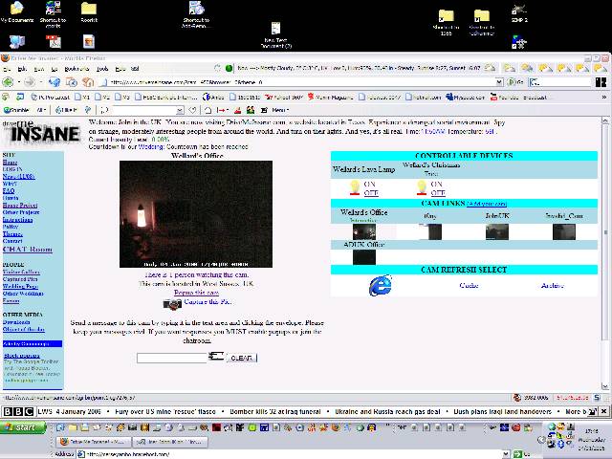Click the Windows Start button
The width and height of the screenshot is (612, 459).
(x=23, y=427)
